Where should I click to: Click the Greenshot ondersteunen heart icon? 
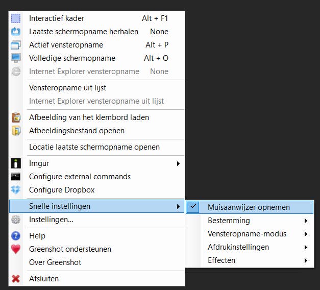tap(16, 249)
